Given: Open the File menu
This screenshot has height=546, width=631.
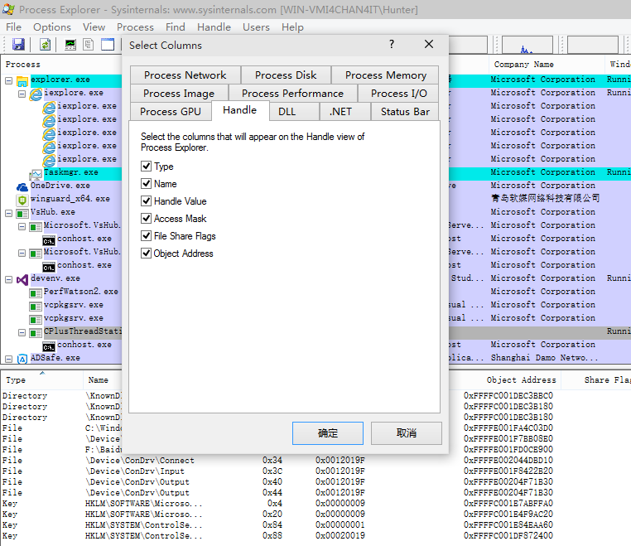Looking at the screenshot, I should (14, 27).
